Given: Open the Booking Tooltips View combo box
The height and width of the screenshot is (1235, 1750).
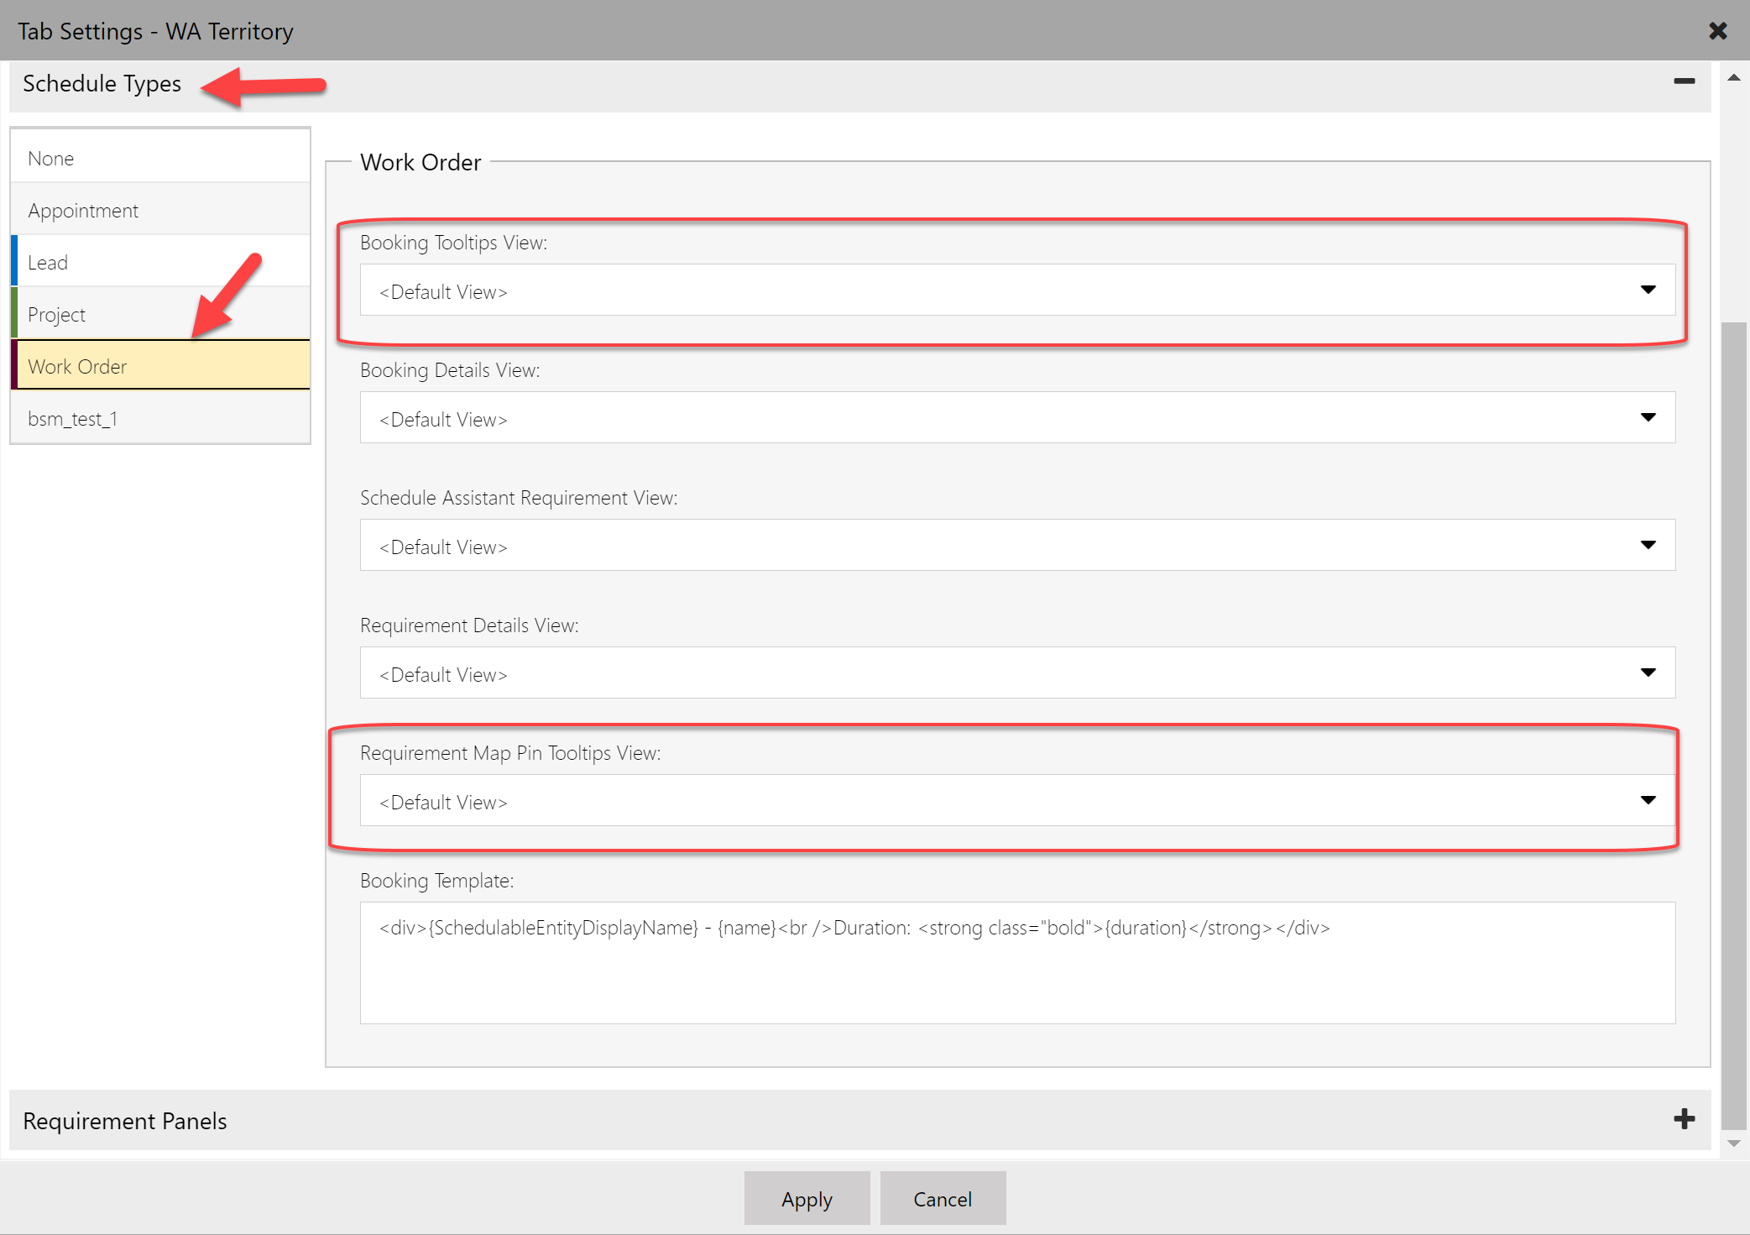Looking at the screenshot, I should (923, 290).
